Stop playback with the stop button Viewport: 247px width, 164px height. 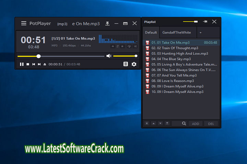28,64
